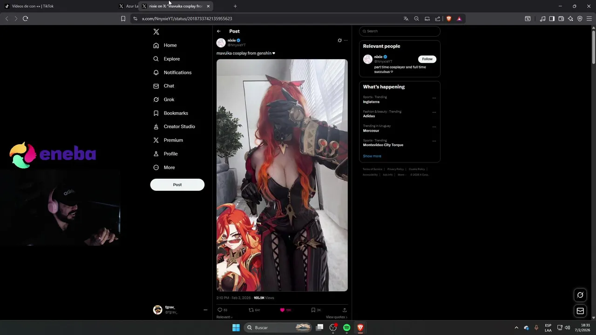Click the share icon under the post
The width and height of the screenshot is (596, 335).
[345, 310]
